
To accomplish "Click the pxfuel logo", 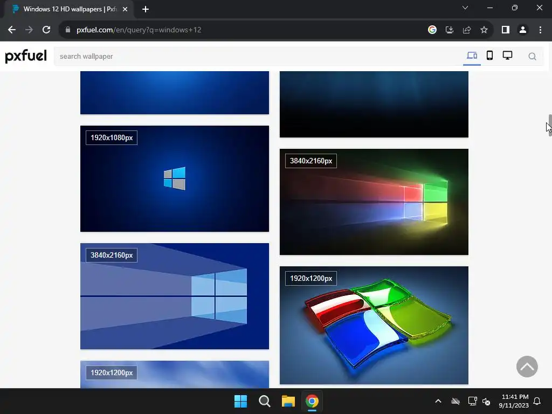I will [26, 56].
